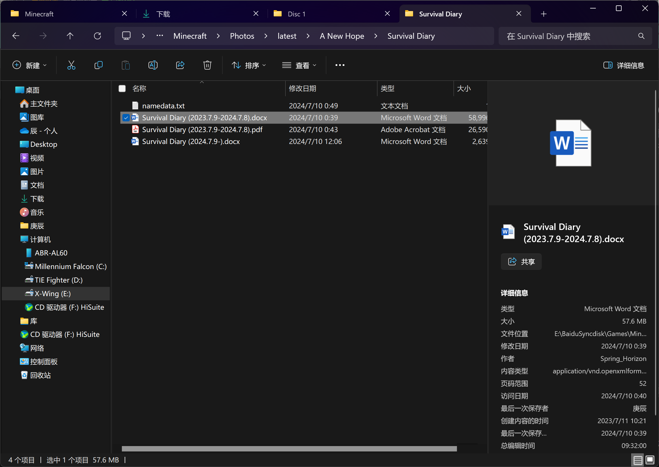
Task: Add a new tab with plus button
Action: [x=543, y=14]
